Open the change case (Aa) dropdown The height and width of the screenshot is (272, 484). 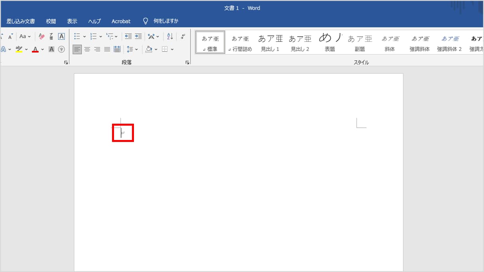pyautogui.click(x=25, y=36)
